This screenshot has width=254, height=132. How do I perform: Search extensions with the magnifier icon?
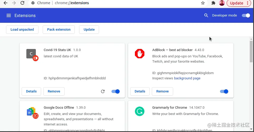tap(206, 15)
